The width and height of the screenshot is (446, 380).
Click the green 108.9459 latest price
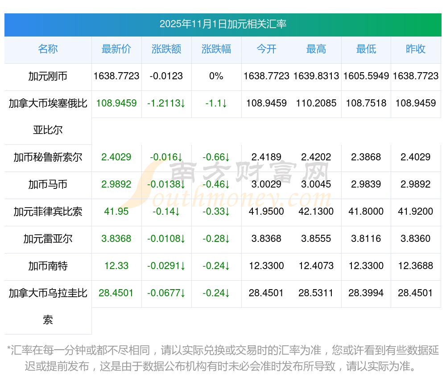pos(116,103)
